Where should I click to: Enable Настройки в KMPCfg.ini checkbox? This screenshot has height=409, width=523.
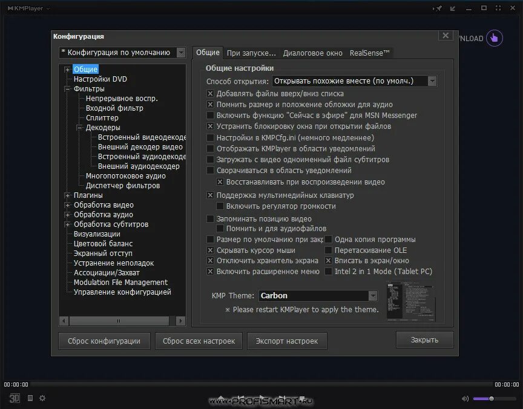tap(210, 138)
